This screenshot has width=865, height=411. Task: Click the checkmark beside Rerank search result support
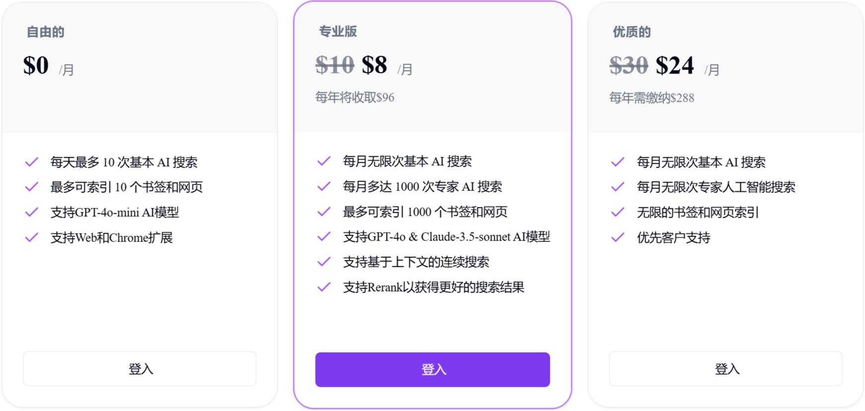coord(324,287)
